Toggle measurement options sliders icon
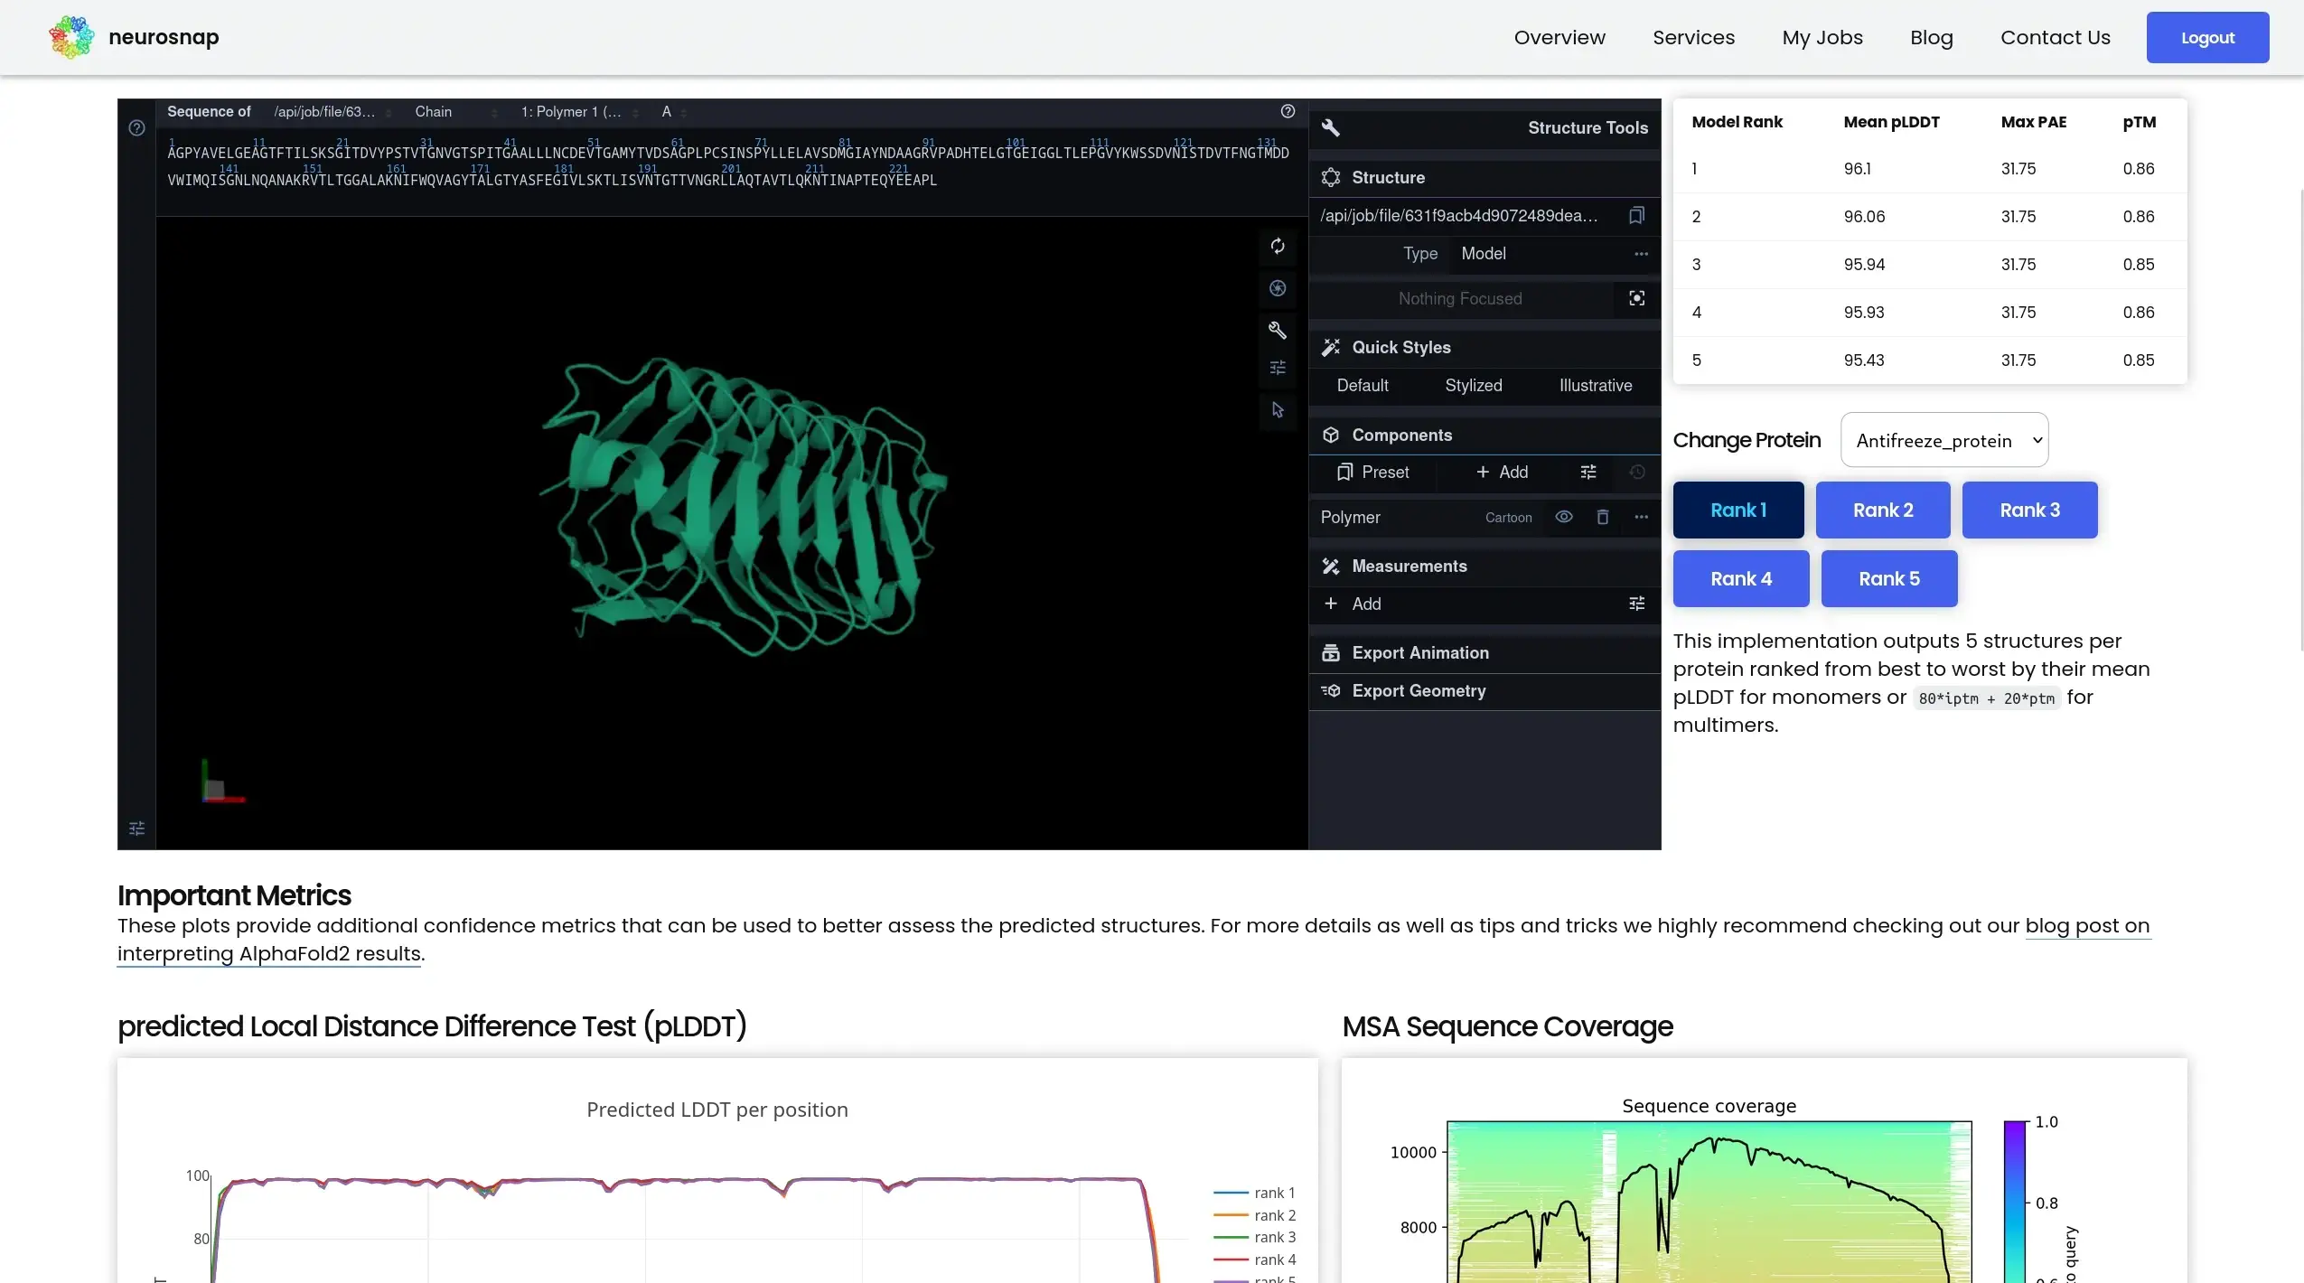Screen dimensions: 2304x1283 (x=1636, y=604)
